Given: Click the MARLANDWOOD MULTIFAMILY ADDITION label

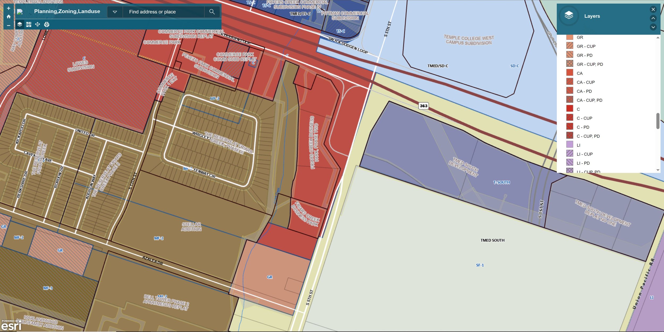Looking at the screenshot, I should [40, 323].
